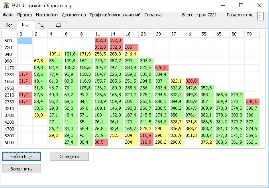Open the Настройки menu
Image resolution: width=269 pixels, height=188 pixels.
(47, 15)
